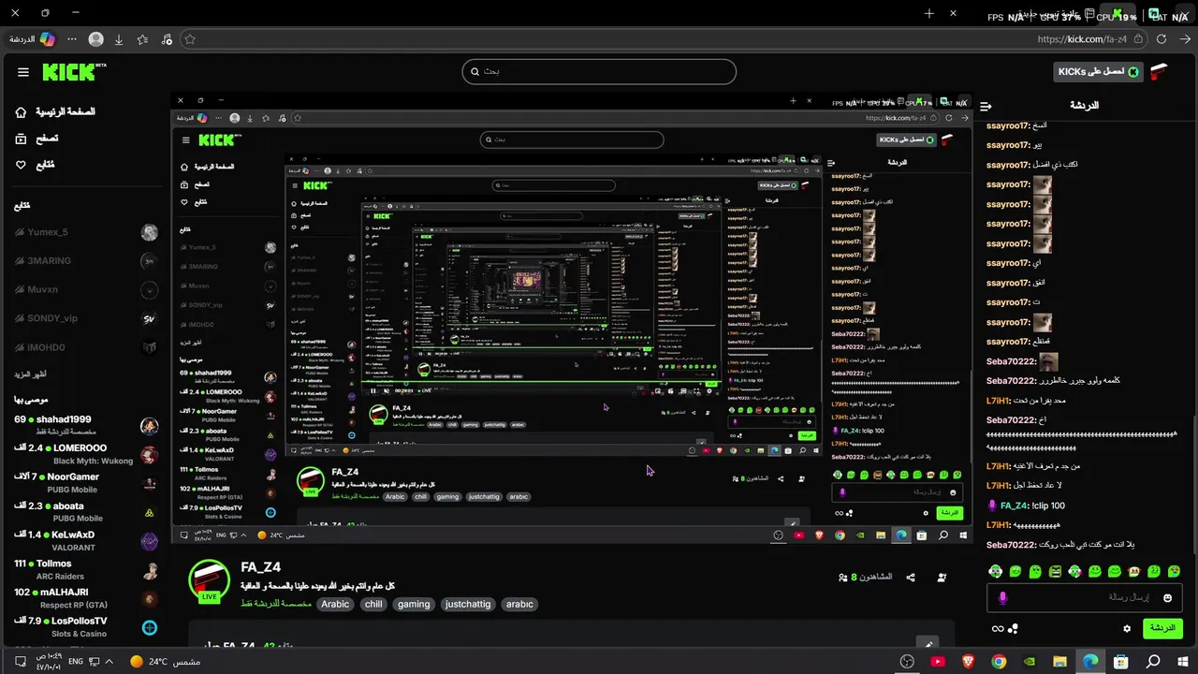Open NVIDIA app from taskbar
The height and width of the screenshot is (674, 1198).
click(x=1030, y=662)
